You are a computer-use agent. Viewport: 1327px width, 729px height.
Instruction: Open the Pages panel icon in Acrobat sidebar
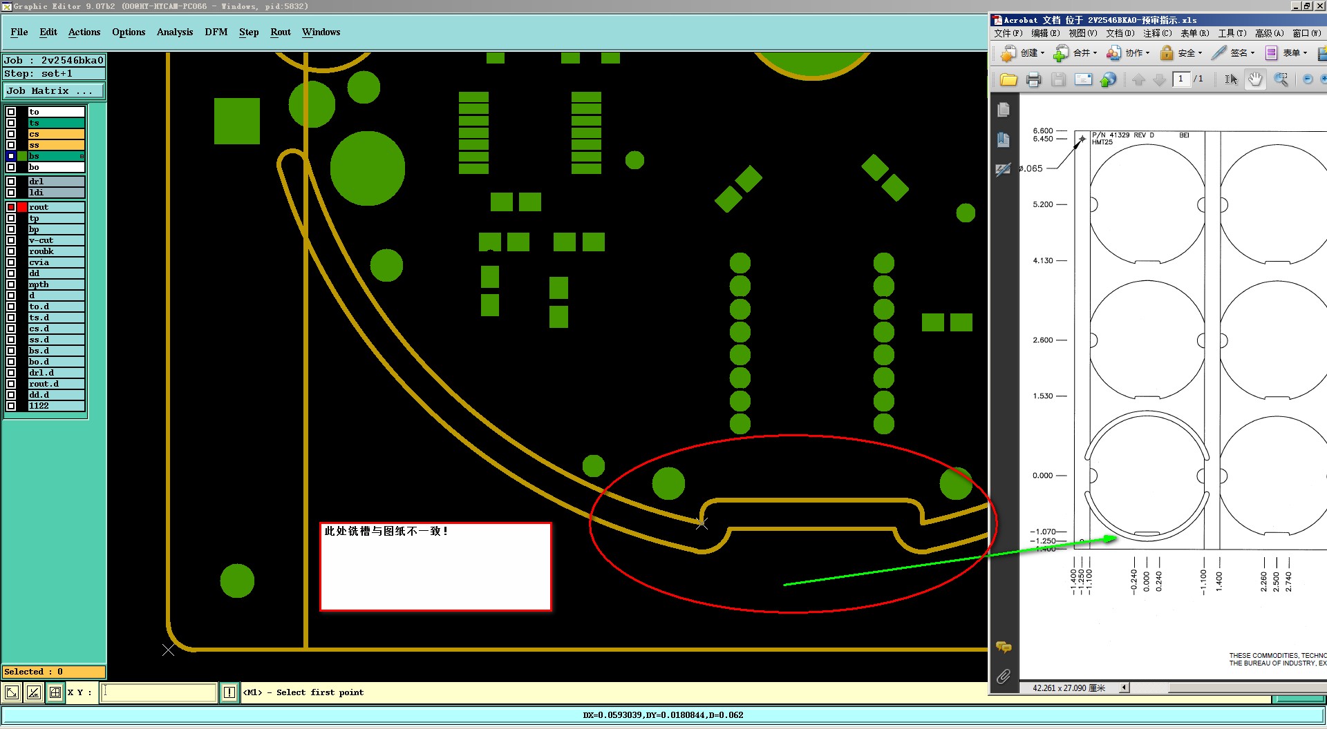pos(1004,110)
